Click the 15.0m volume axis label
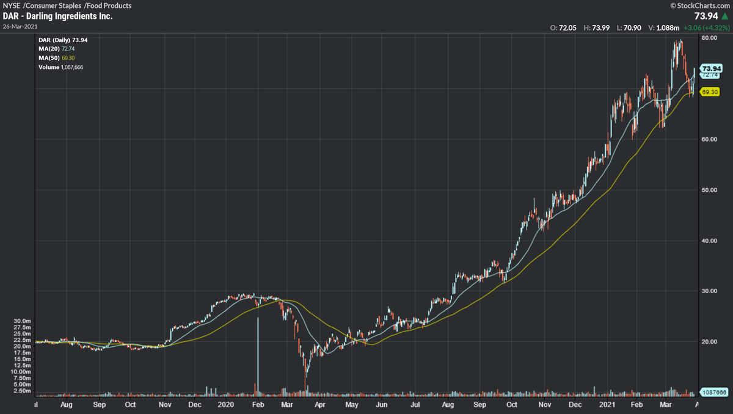This screenshot has width=733, height=414. (x=21, y=359)
